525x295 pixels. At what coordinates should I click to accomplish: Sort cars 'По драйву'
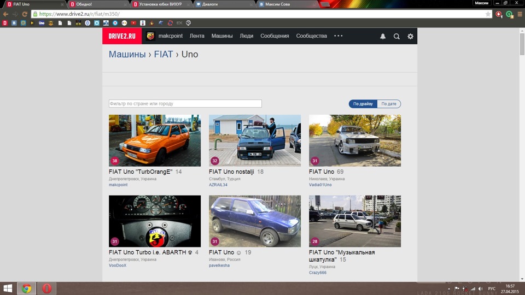363,104
